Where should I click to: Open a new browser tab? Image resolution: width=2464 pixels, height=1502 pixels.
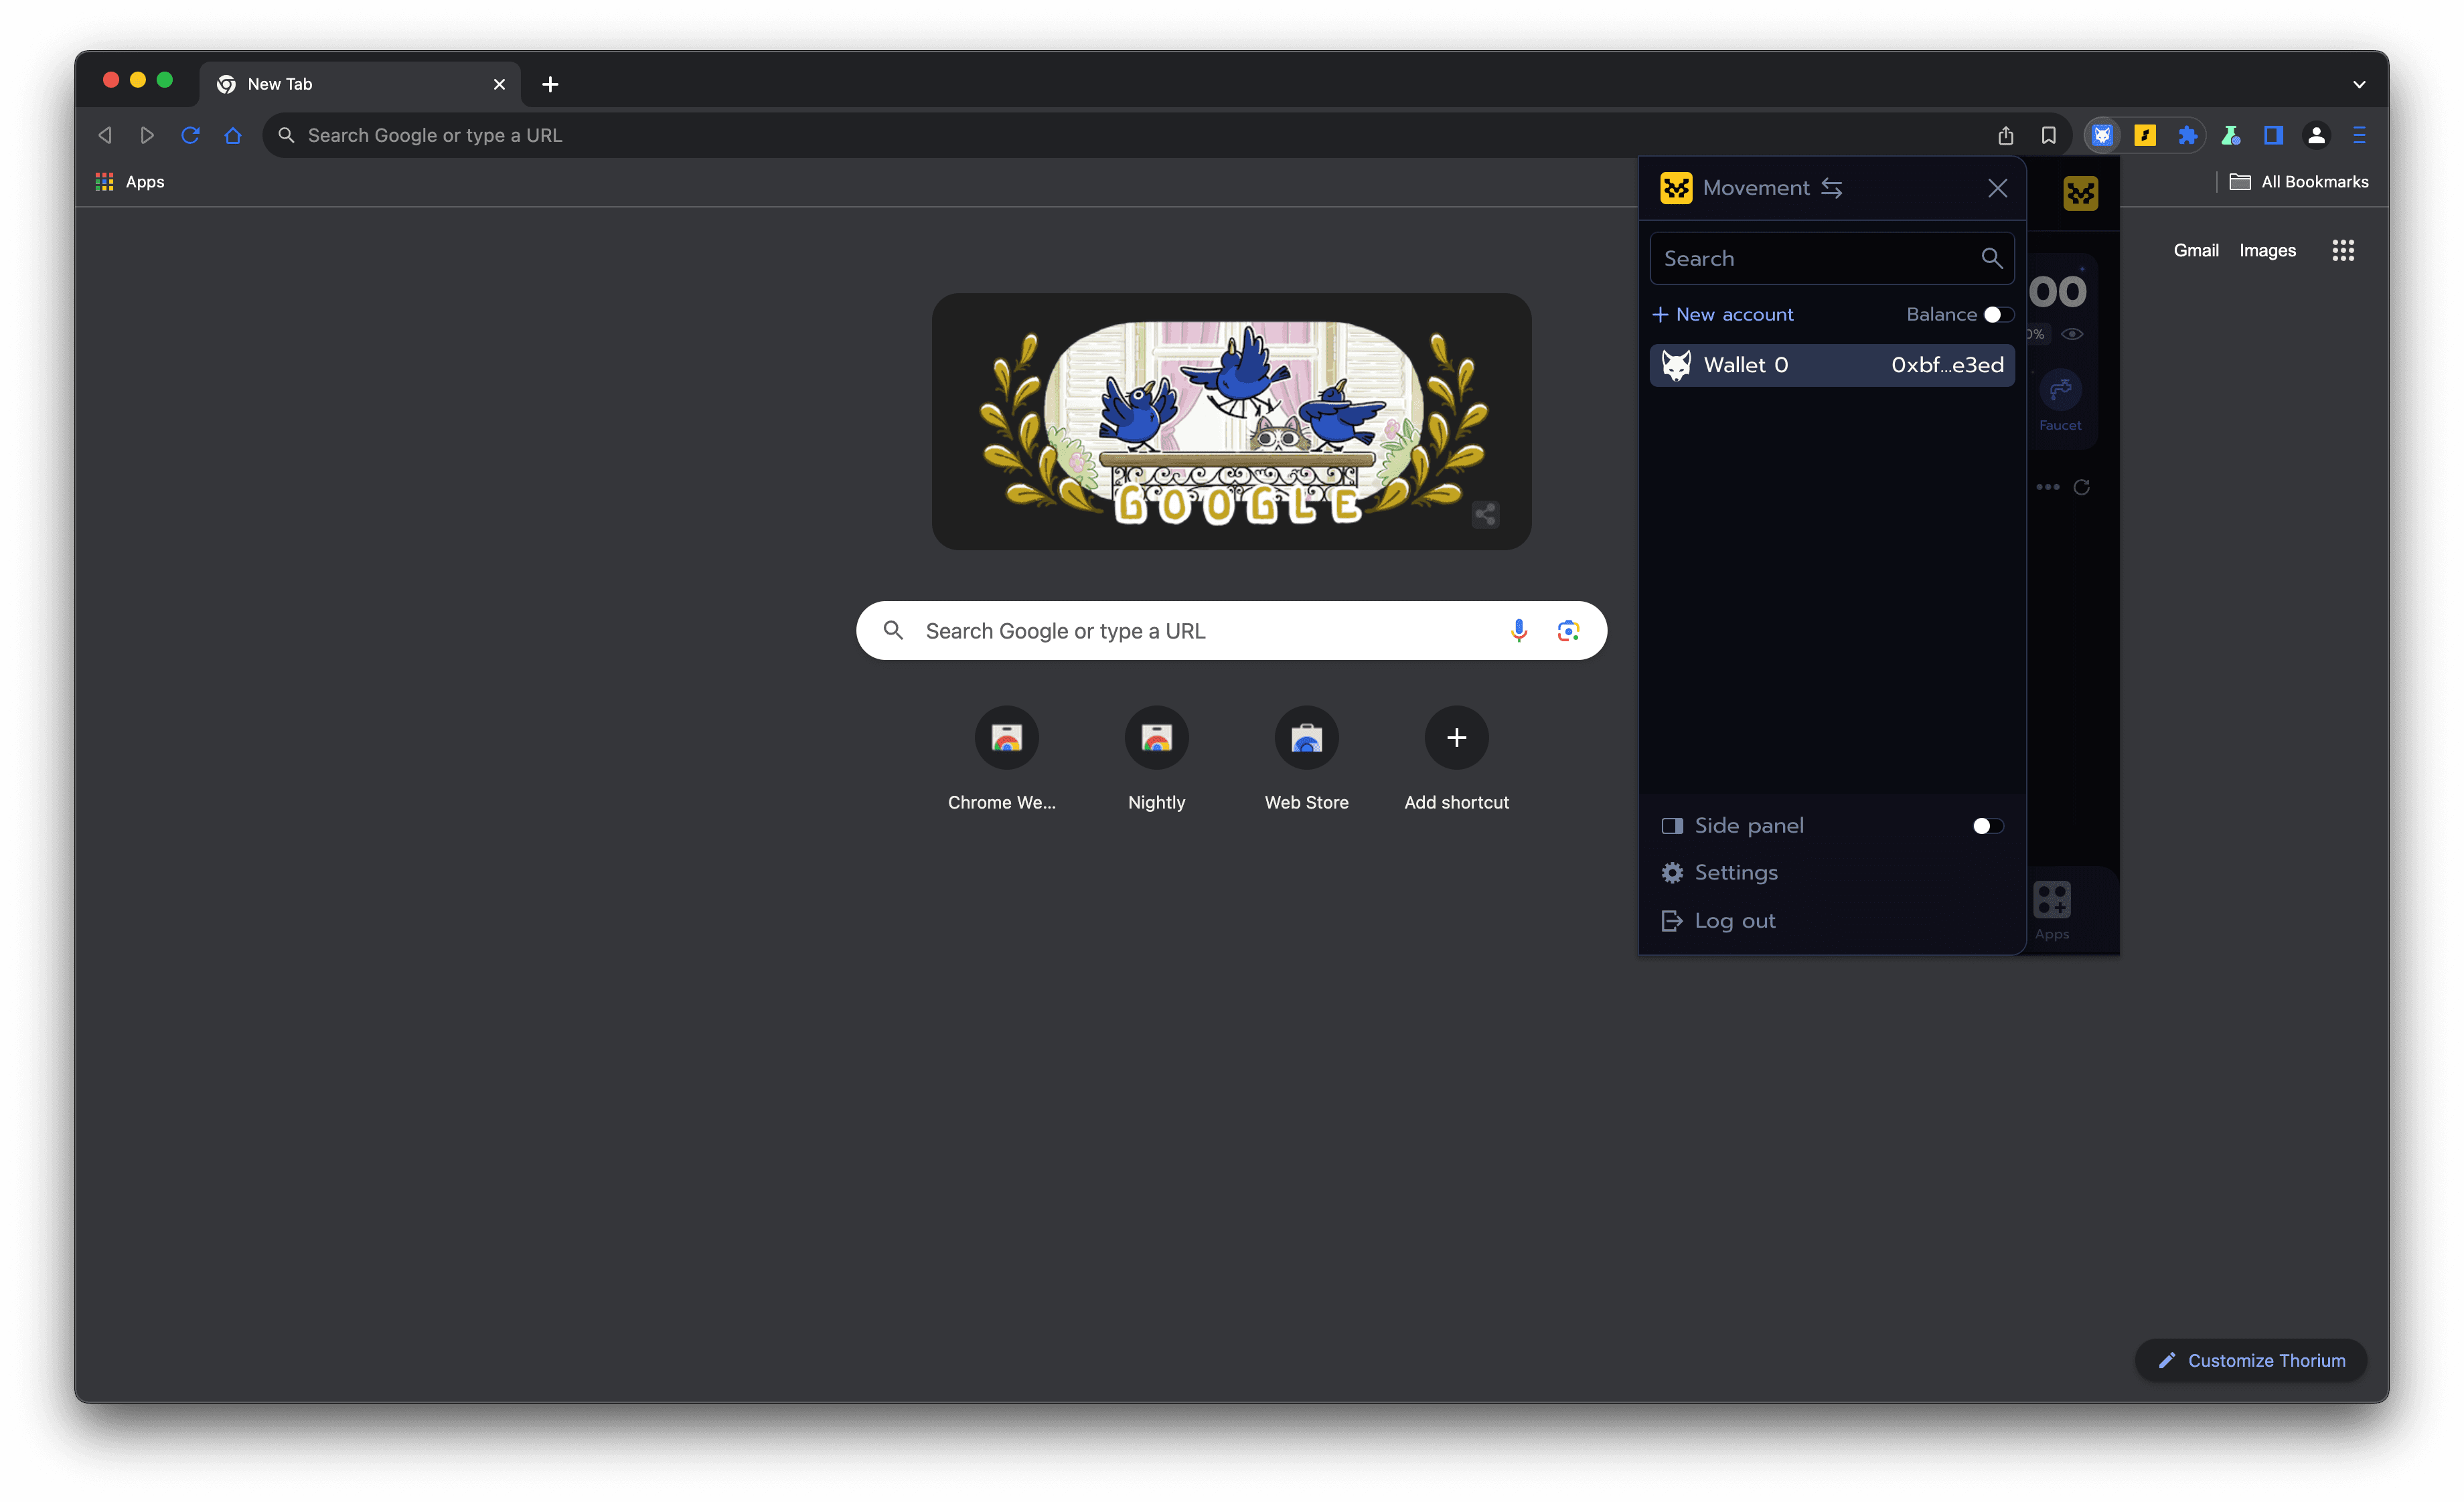coord(550,84)
